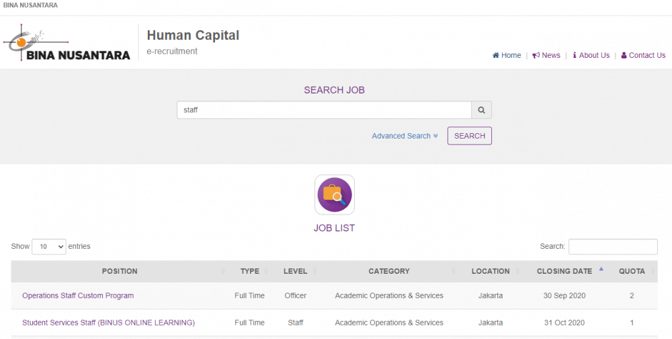The height and width of the screenshot is (339, 672).
Task: Open the Contact Us page
Action: (x=643, y=55)
